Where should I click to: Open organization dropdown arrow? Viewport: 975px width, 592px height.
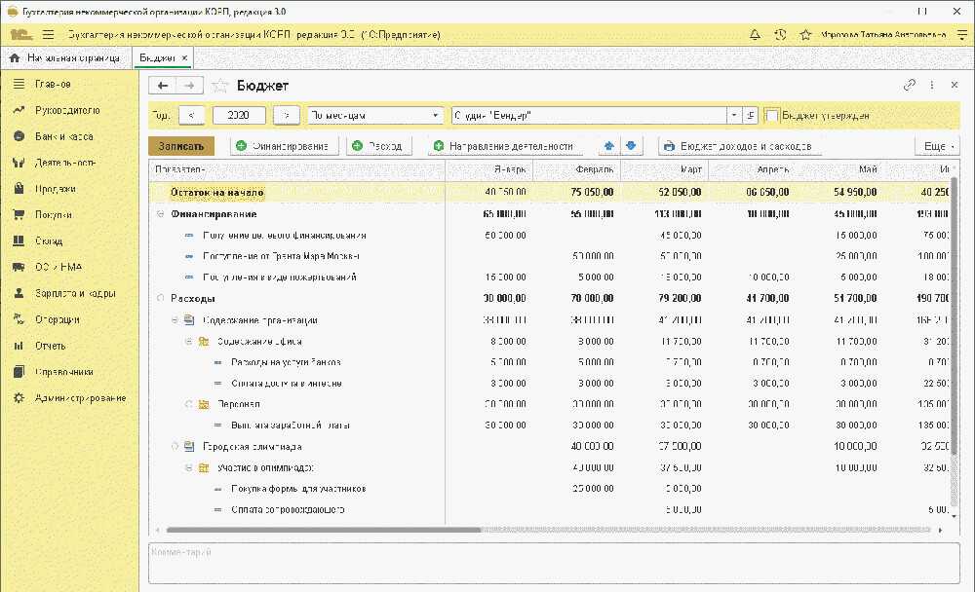(x=734, y=116)
